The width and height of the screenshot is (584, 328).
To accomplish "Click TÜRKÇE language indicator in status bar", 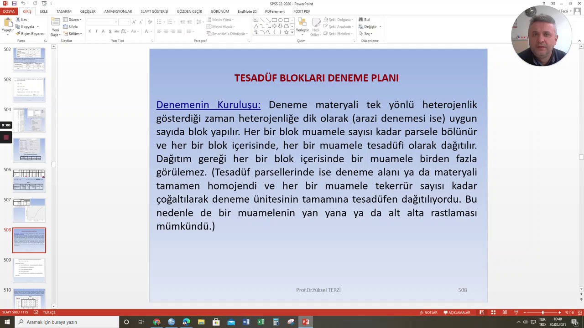I will pyautogui.click(x=49, y=313).
